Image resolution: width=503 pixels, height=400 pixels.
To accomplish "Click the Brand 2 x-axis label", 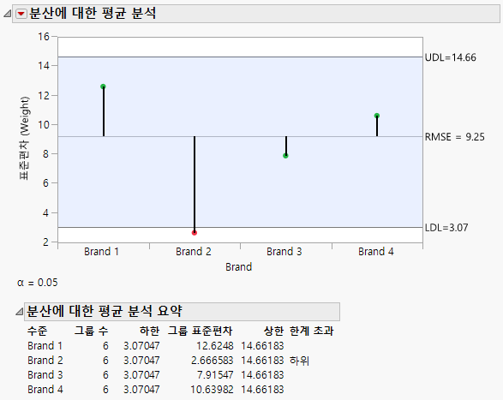I will 194,252.
